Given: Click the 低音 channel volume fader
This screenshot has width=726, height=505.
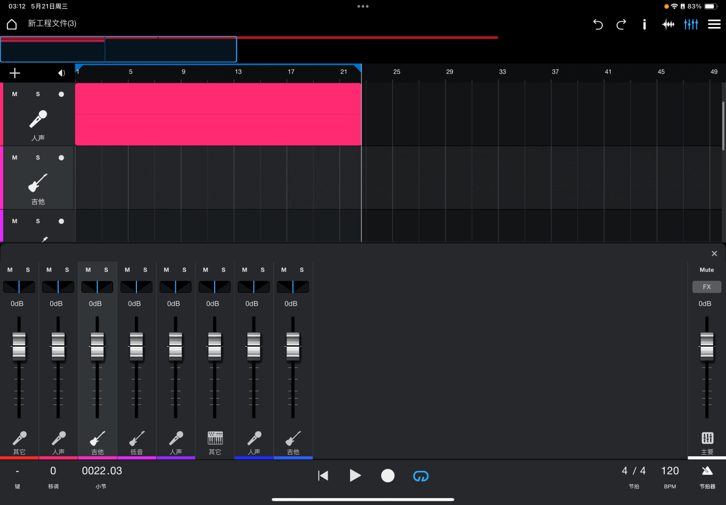Looking at the screenshot, I should [136, 346].
